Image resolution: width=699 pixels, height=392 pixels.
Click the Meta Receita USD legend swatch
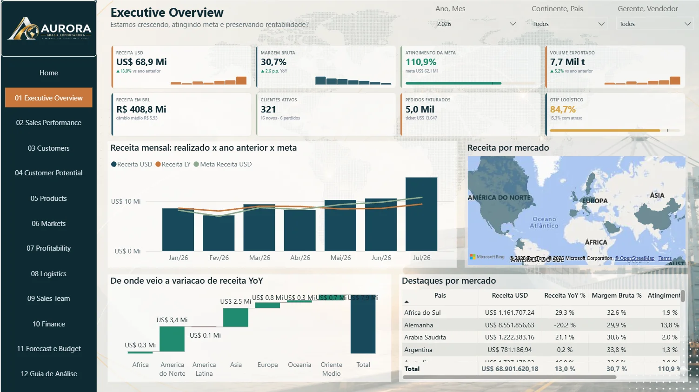coord(196,164)
